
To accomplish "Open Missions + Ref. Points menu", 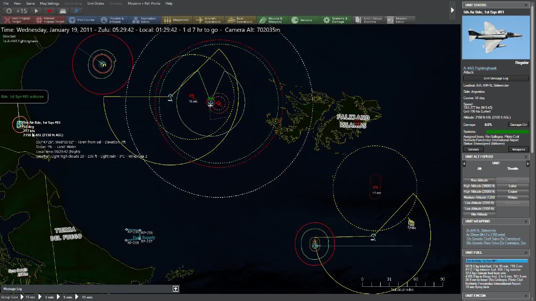I will (x=144, y=3).
